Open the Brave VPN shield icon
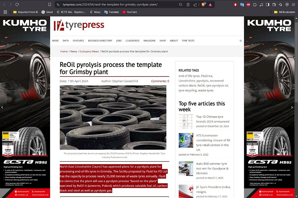The image size is (298, 198). 287,5
